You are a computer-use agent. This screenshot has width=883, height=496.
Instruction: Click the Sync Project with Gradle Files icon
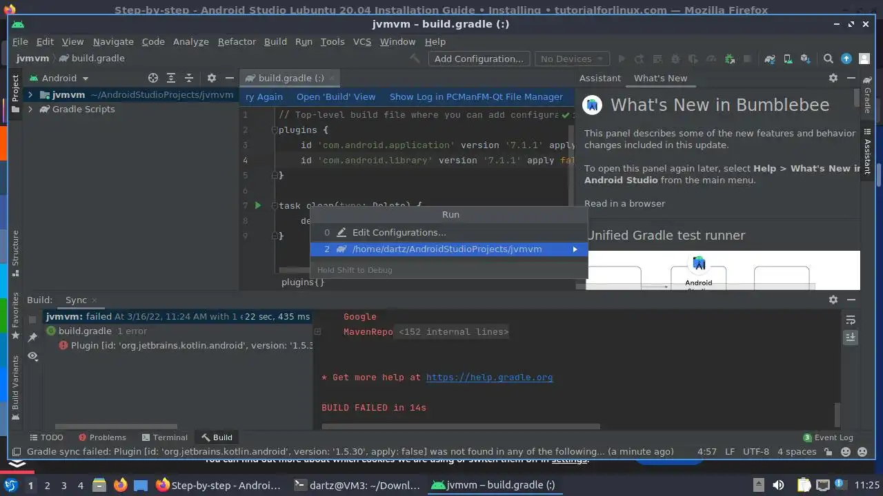770,59
